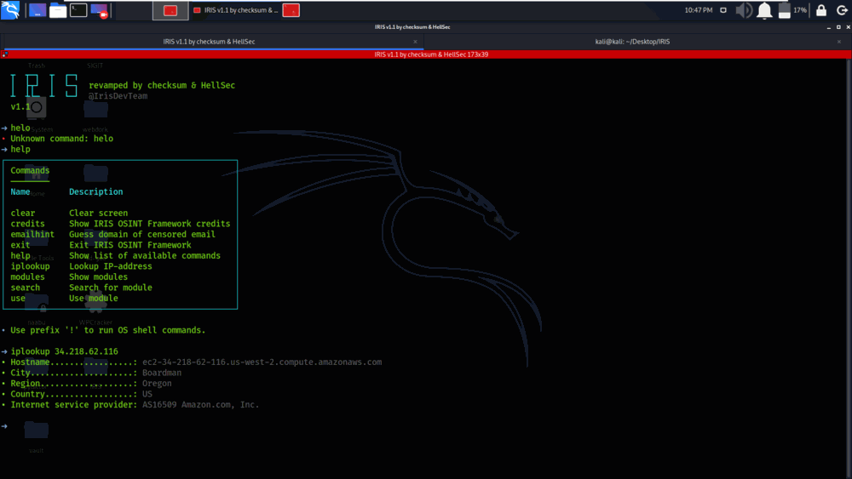Click the 'exit' command name in list
Viewport: 852px width, 479px height.
coord(20,245)
